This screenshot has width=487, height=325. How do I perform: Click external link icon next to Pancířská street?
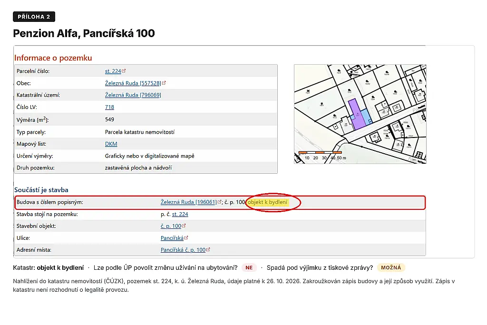pyautogui.click(x=186, y=238)
